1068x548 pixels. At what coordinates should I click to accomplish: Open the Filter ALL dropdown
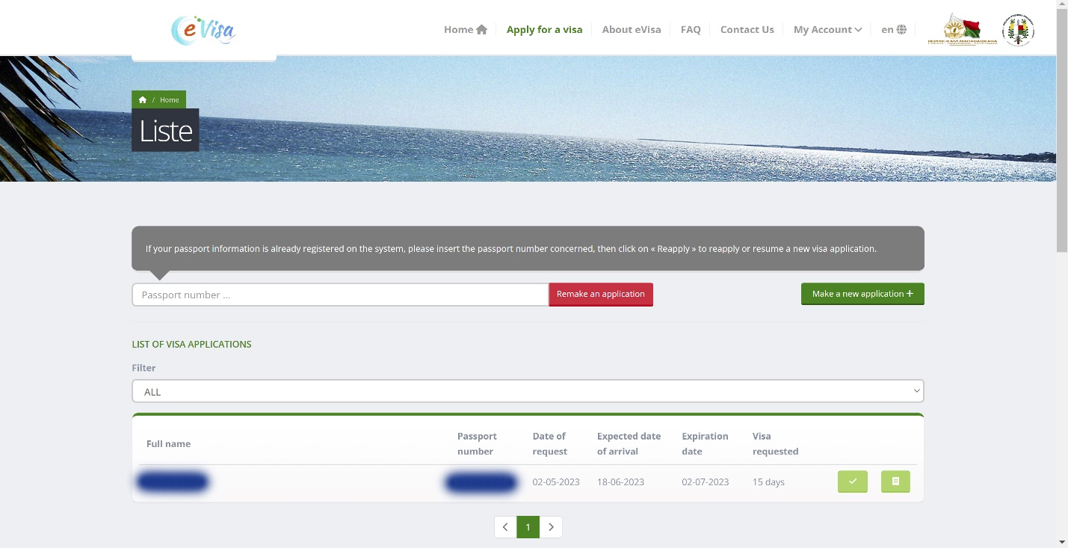click(x=528, y=391)
